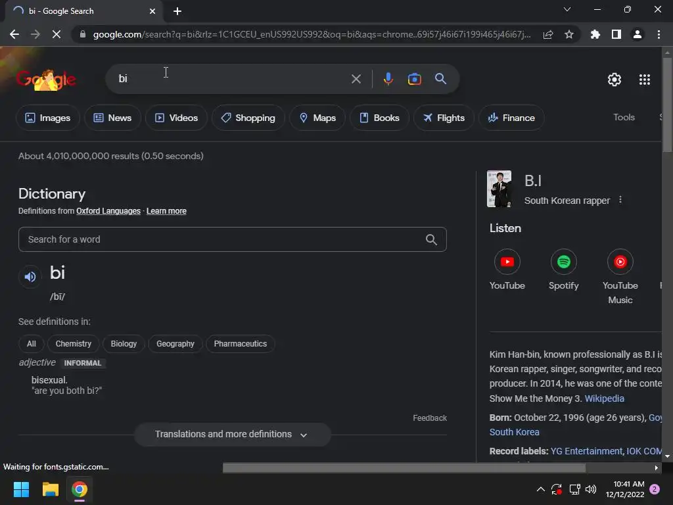Bookmark this tab with star icon
Image resolution: width=673 pixels, height=505 pixels.
tap(569, 34)
